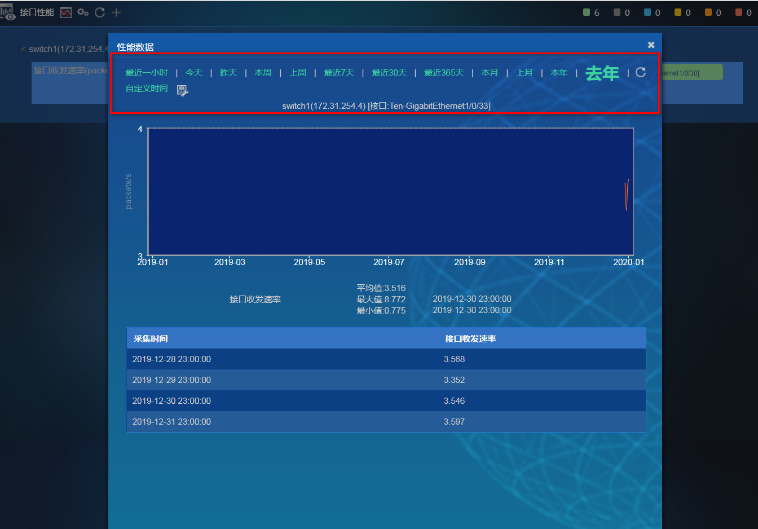
Task: Click the 3.546 rate value
Action: click(x=454, y=401)
